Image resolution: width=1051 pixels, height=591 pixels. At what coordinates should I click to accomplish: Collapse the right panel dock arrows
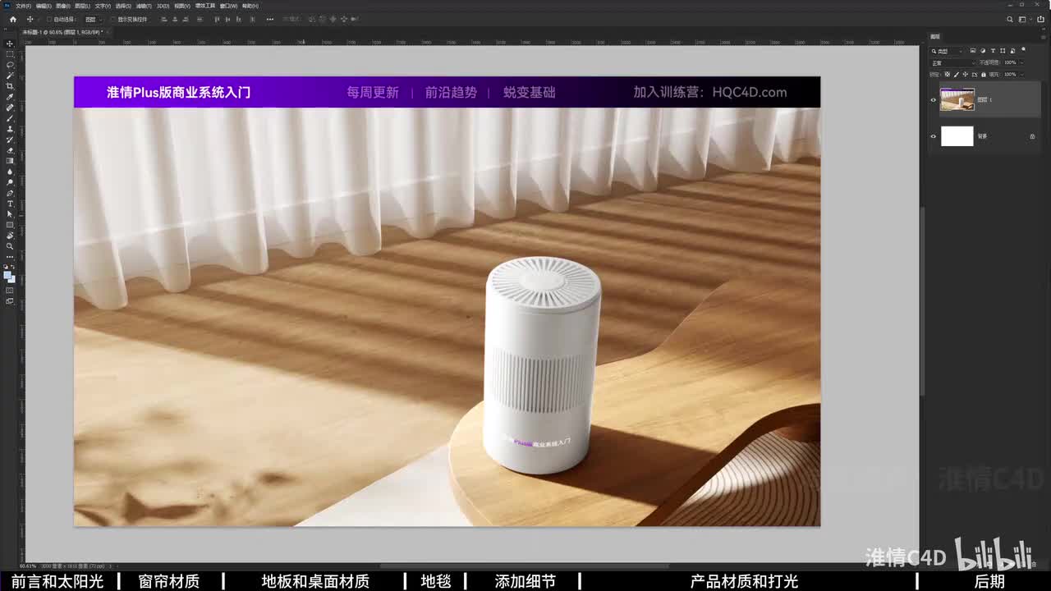click(x=1044, y=30)
